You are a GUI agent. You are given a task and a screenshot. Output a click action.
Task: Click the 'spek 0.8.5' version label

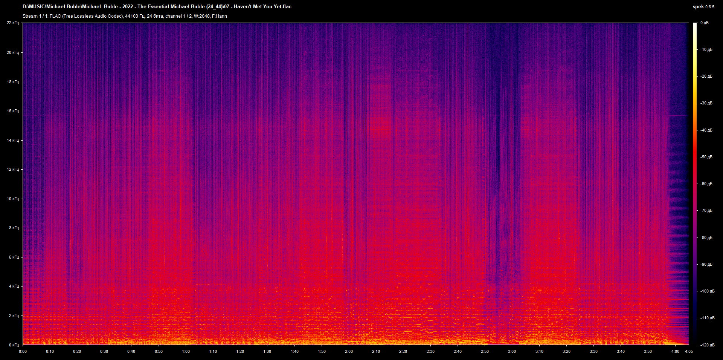pos(703,7)
